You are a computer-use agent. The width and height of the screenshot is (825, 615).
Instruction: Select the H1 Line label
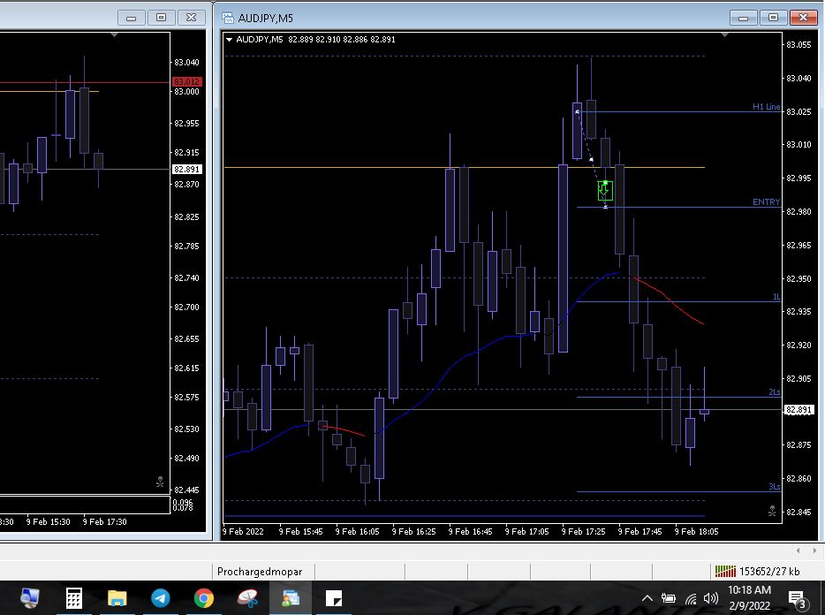tap(766, 107)
